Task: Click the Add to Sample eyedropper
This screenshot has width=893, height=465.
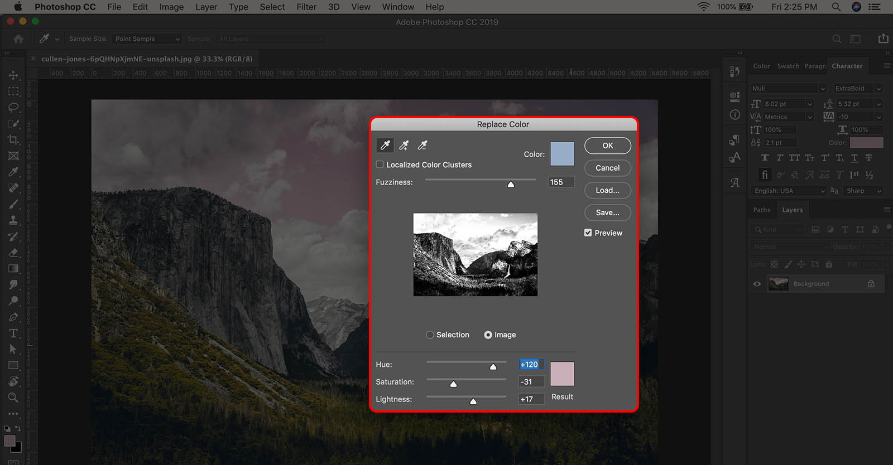Action: [404, 146]
